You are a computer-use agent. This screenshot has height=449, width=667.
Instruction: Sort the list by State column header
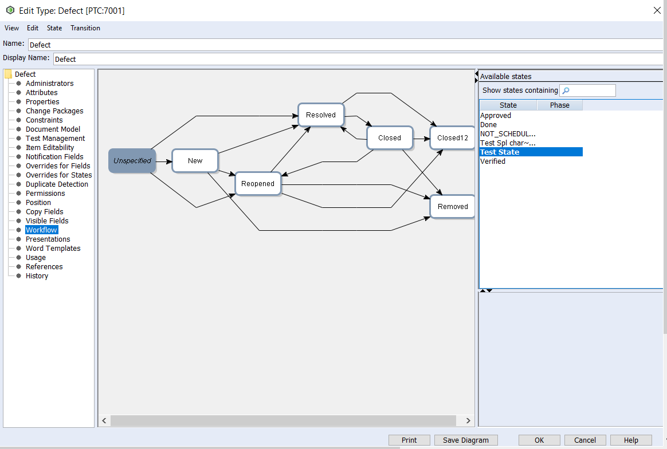pos(508,105)
